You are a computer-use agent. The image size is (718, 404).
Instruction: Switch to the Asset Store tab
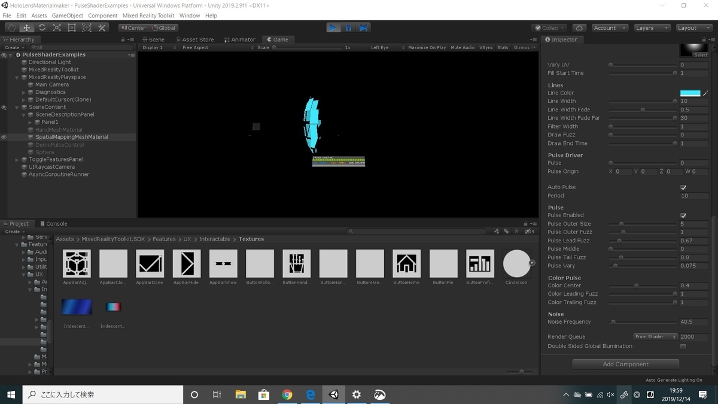point(194,40)
